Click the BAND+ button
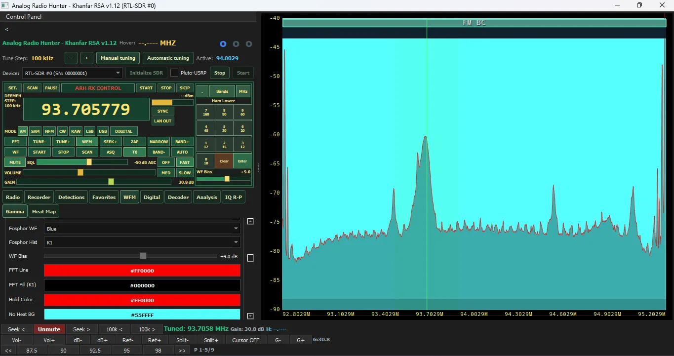The width and height of the screenshot is (674, 356). 182,142
